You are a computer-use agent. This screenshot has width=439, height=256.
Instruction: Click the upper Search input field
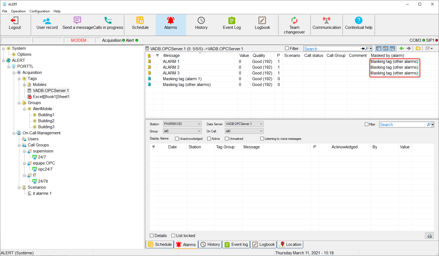[x=332, y=49]
